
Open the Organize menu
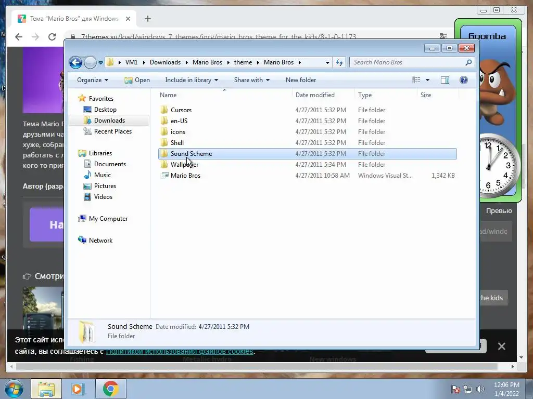pyautogui.click(x=93, y=80)
